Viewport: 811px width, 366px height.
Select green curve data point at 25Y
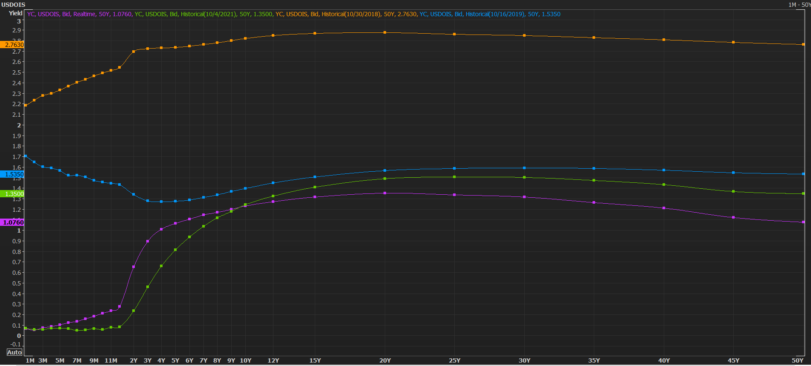tap(454, 177)
